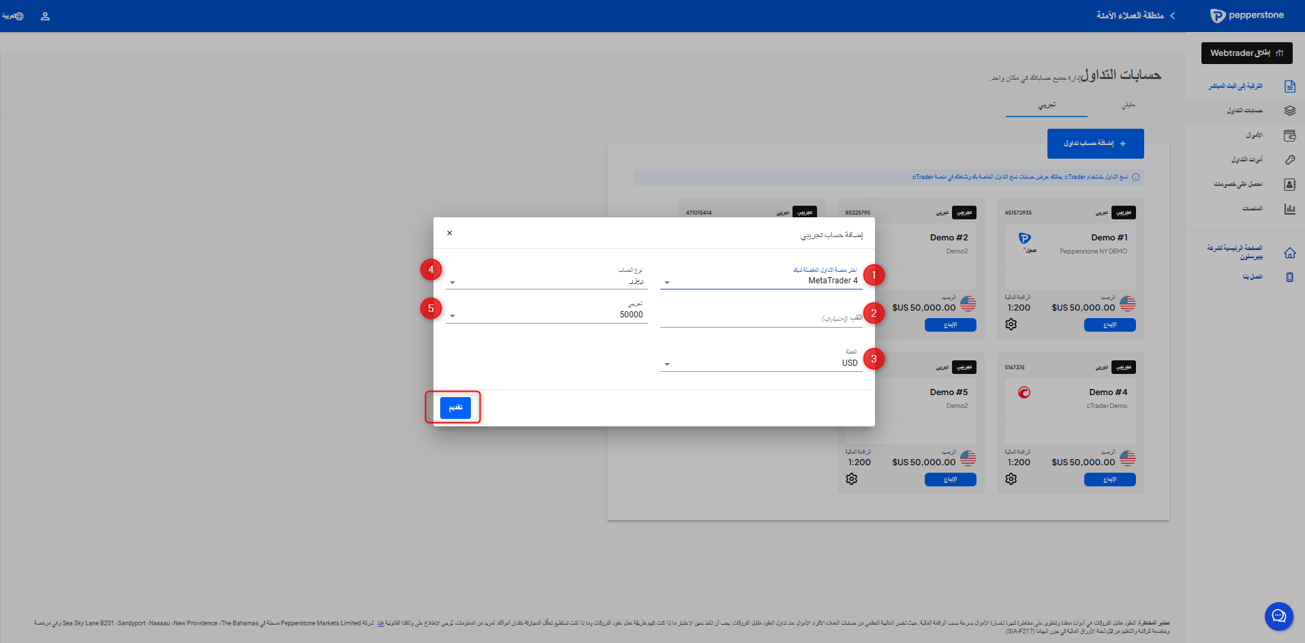Open get rebates sidebar menu item
This screenshot has width=1305, height=643.
(1238, 185)
